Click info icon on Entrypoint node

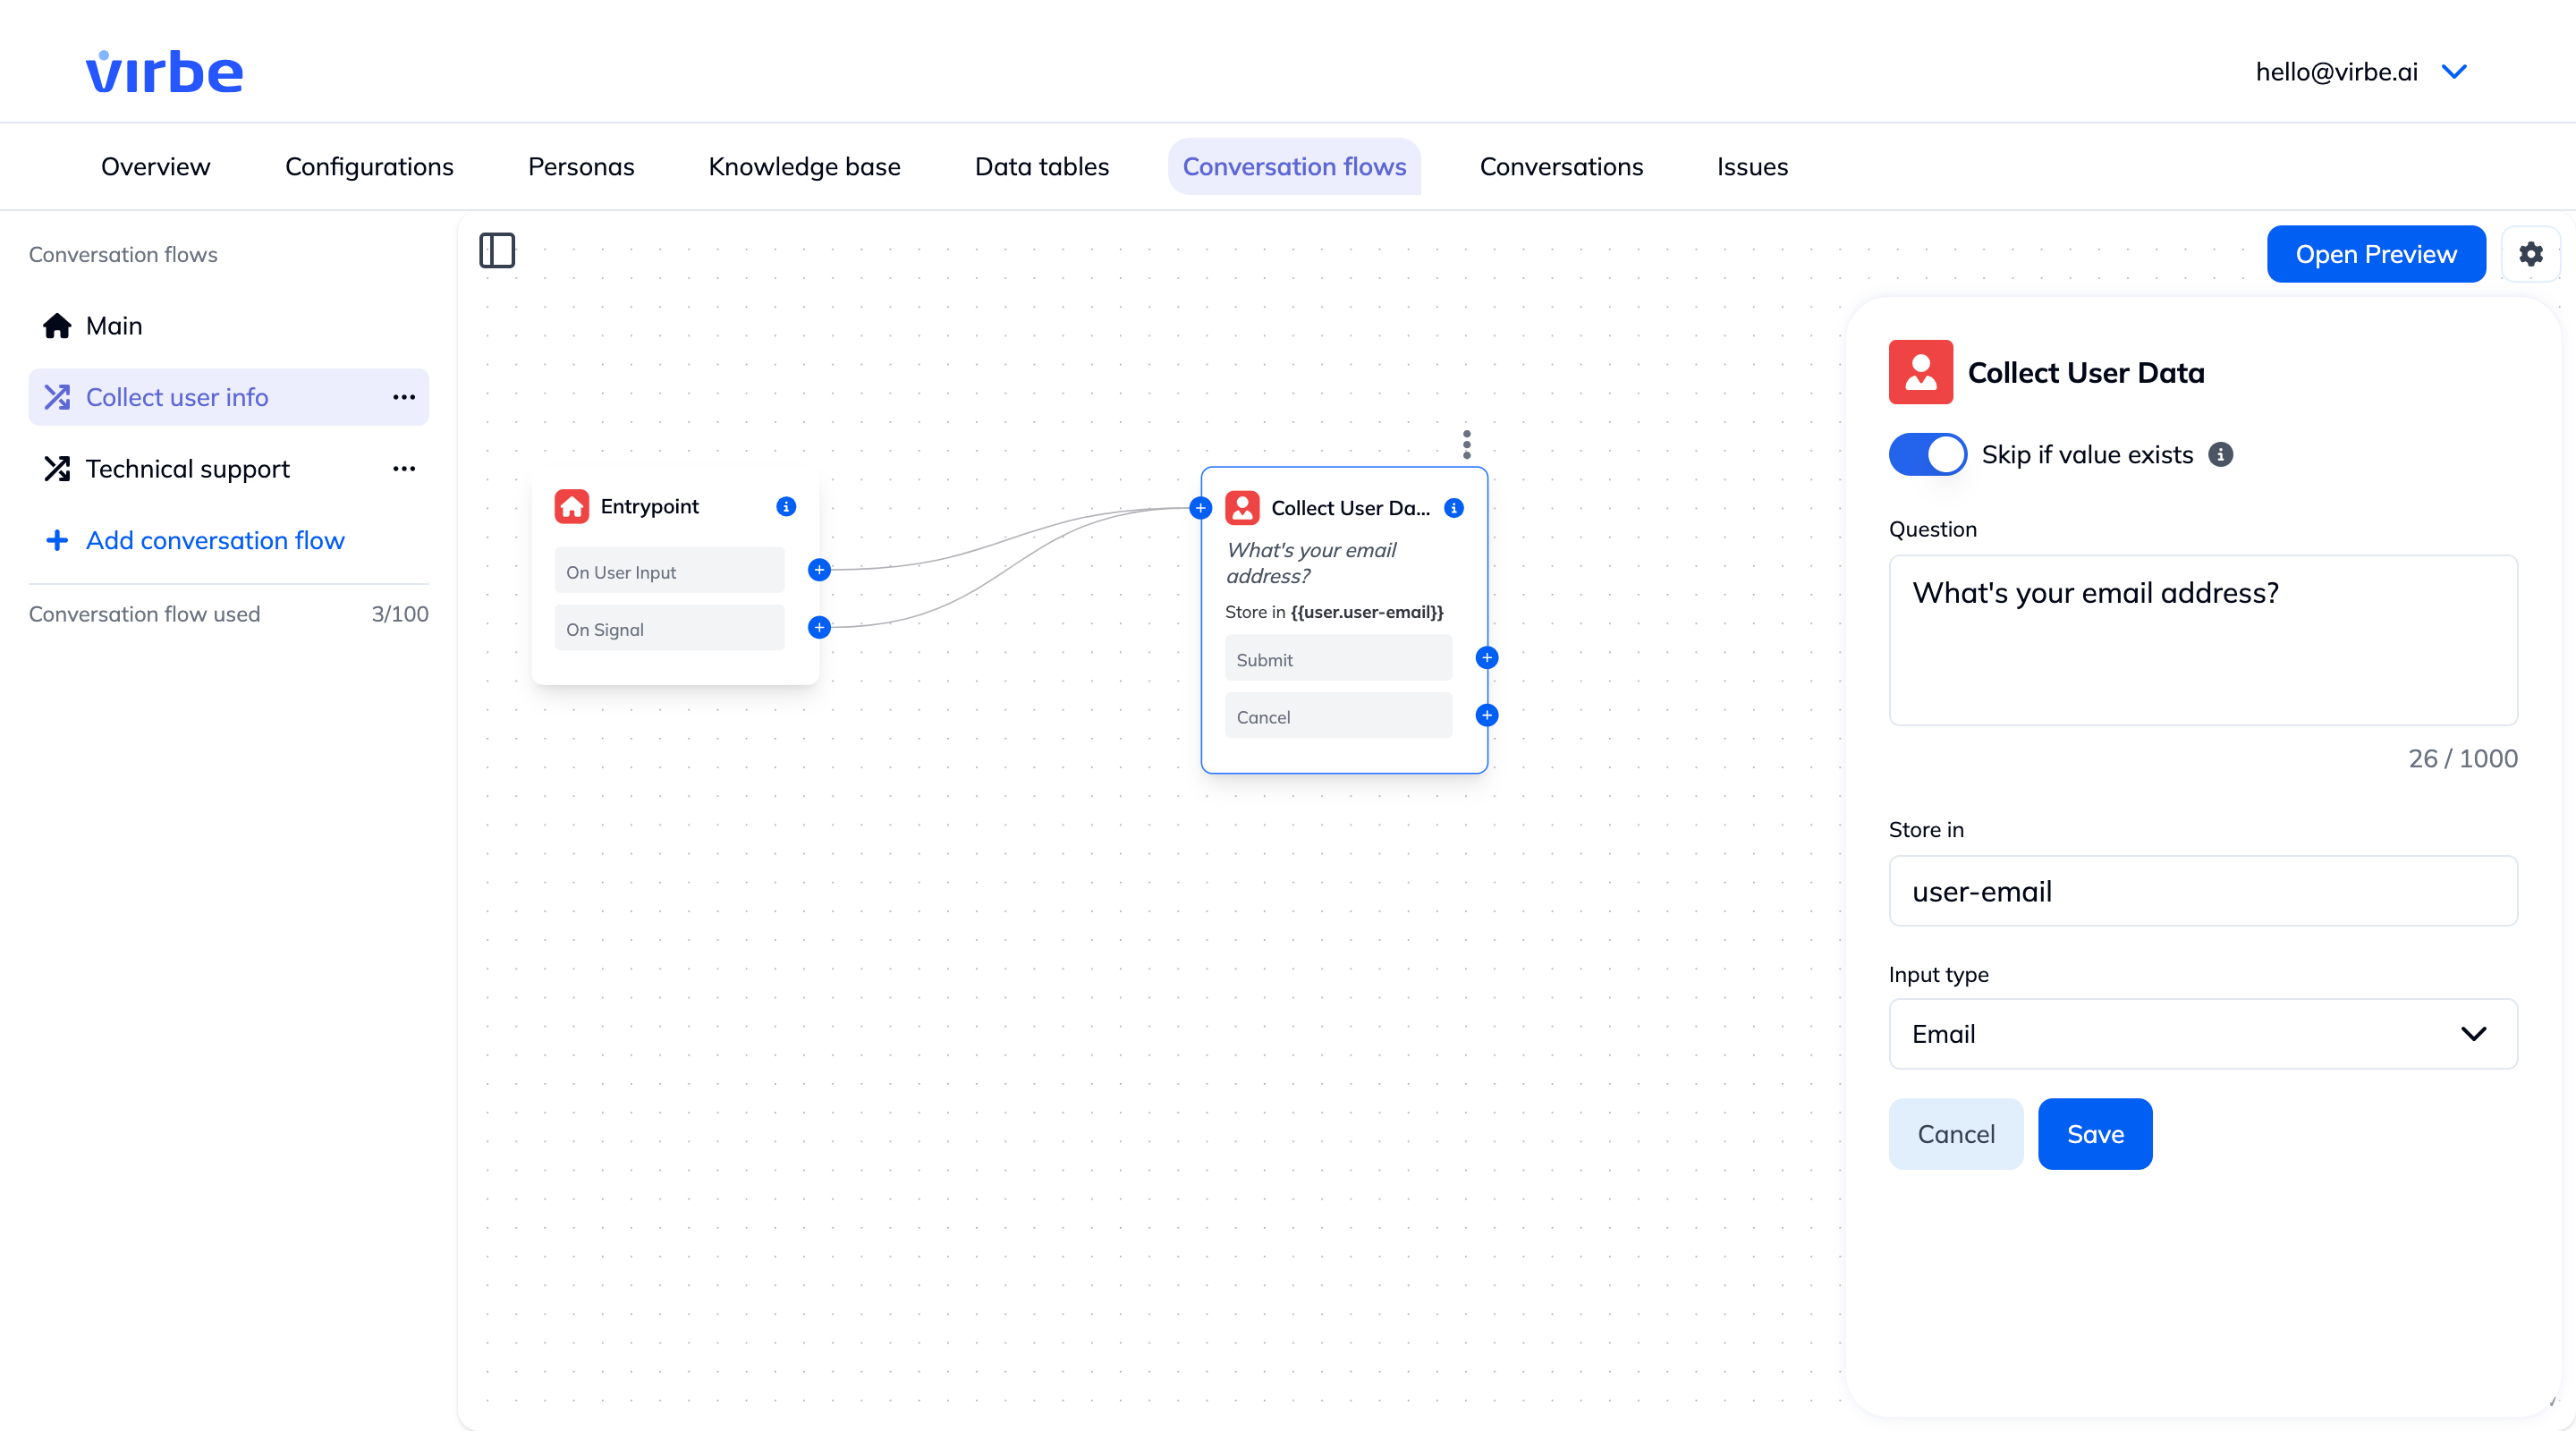[x=786, y=507]
